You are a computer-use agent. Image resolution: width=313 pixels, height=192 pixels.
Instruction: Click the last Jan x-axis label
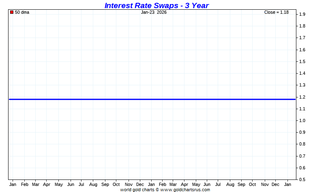click(x=287, y=184)
